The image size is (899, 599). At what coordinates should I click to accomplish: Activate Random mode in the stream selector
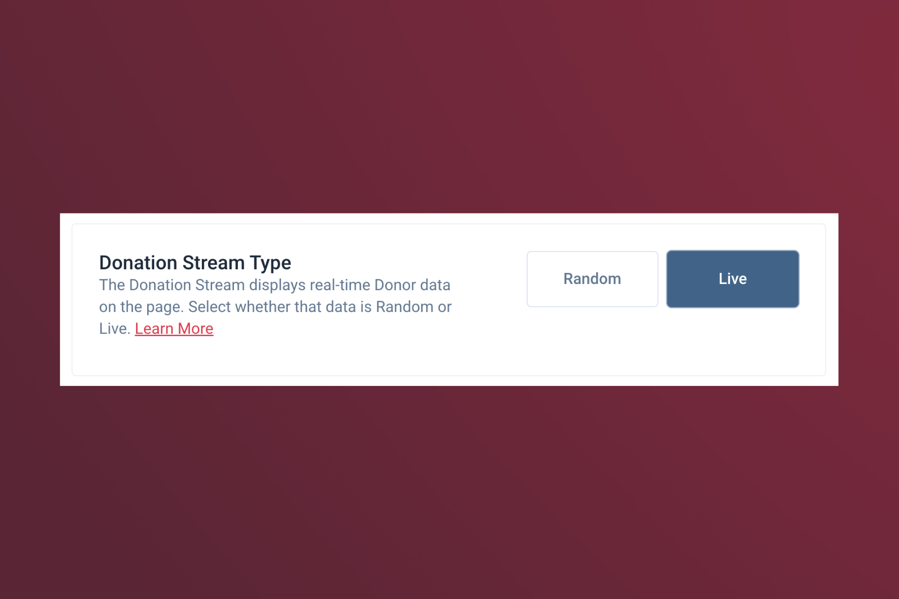[x=592, y=278]
